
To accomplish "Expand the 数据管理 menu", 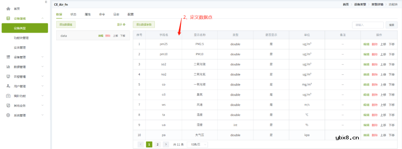I will pos(42,67).
